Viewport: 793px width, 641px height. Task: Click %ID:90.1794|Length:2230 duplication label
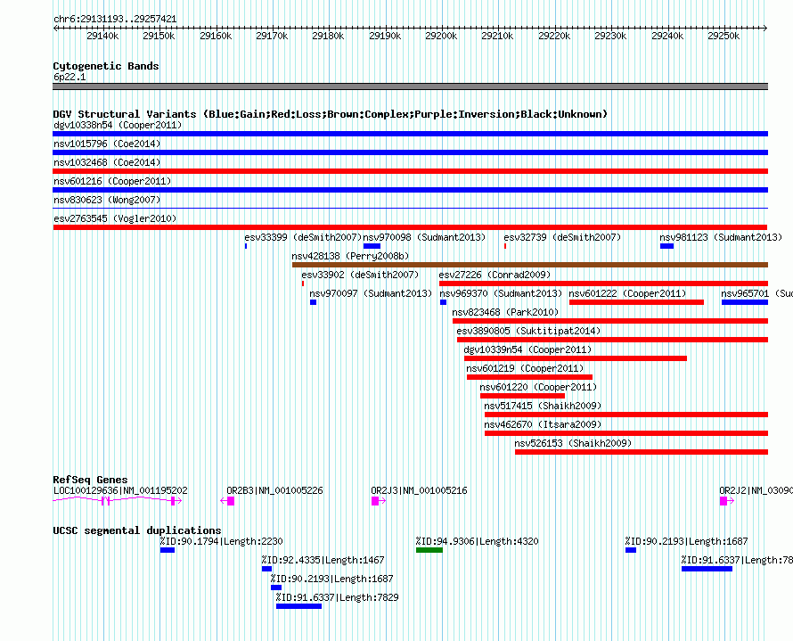click(222, 541)
